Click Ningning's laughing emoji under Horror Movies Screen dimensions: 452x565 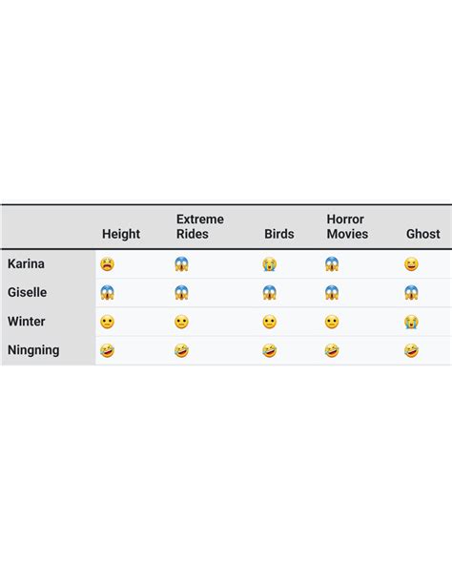point(332,350)
